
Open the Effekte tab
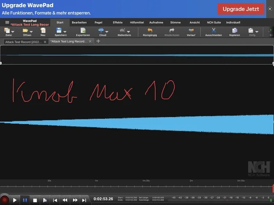(117, 23)
